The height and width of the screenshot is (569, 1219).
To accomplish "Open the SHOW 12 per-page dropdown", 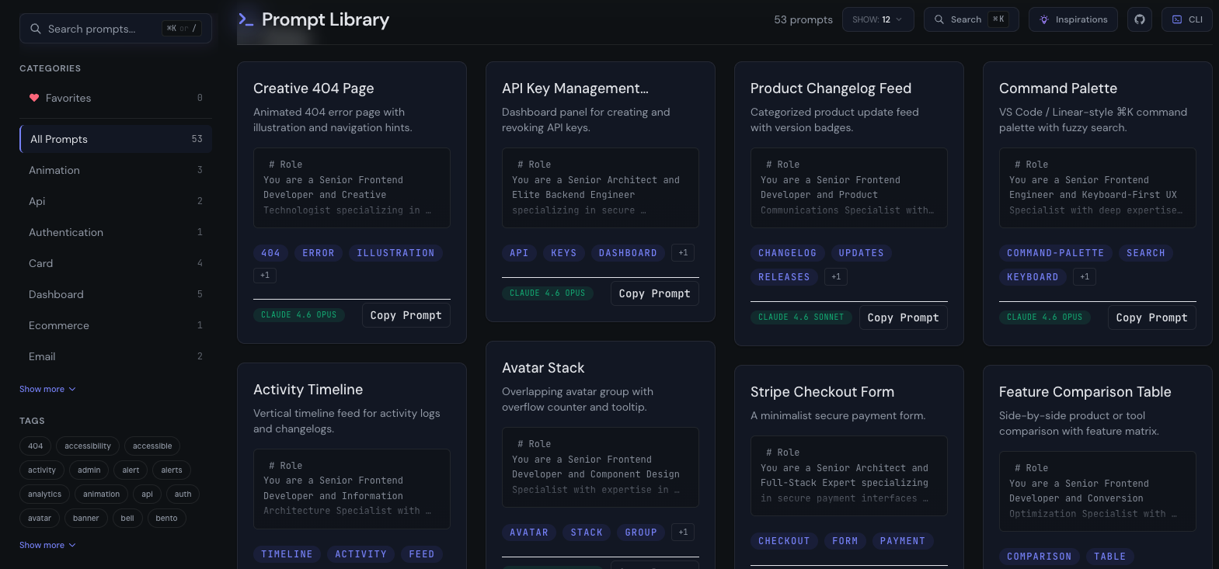I will pos(878,19).
